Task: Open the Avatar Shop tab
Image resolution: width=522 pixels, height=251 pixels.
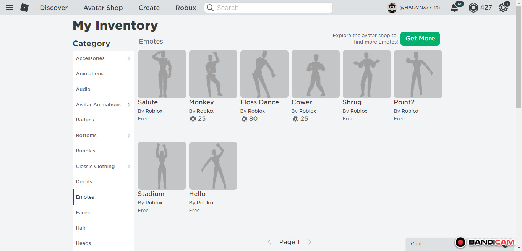Action: click(x=103, y=8)
